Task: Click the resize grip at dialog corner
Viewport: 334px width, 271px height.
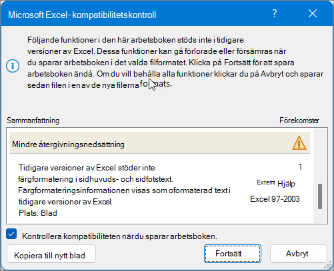Action: click(329, 265)
